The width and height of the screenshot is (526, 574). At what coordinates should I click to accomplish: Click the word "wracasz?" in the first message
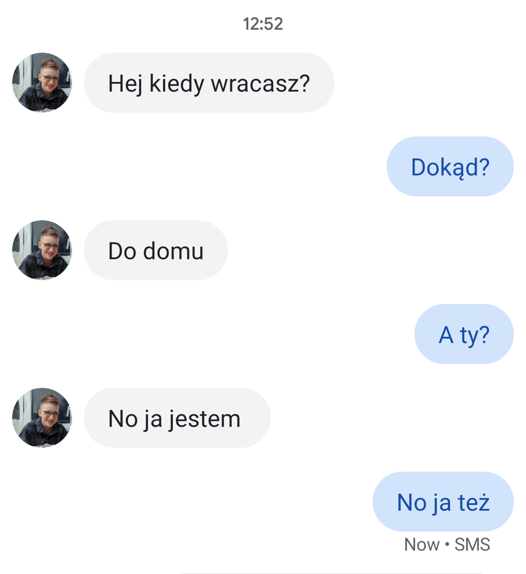(261, 83)
